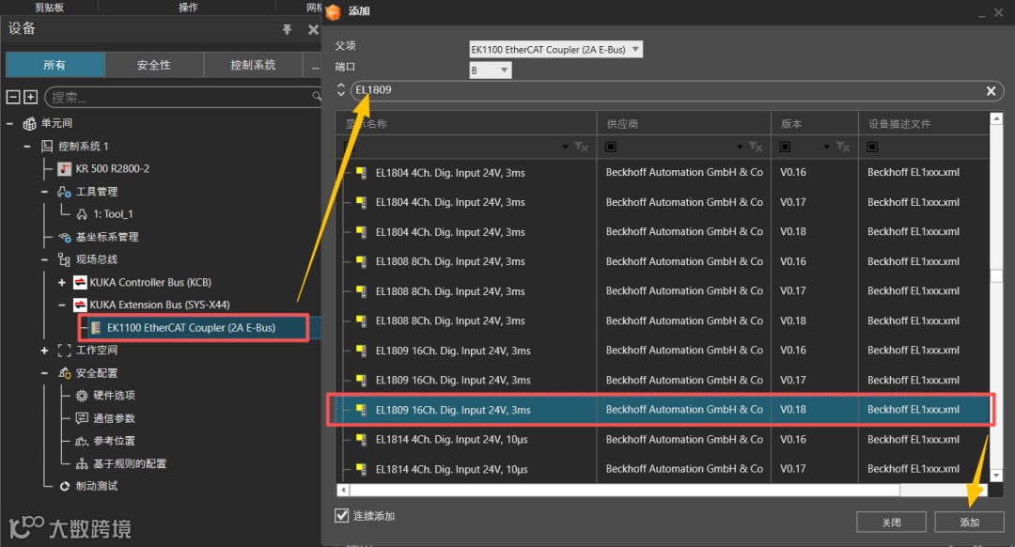Clear the 显示名称 column filter with the funnel icon
The height and width of the screenshot is (547, 1015).
click(582, 147)
